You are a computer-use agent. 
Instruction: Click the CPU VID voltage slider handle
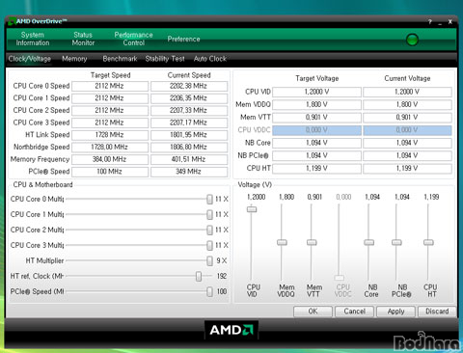click(252, 209)
